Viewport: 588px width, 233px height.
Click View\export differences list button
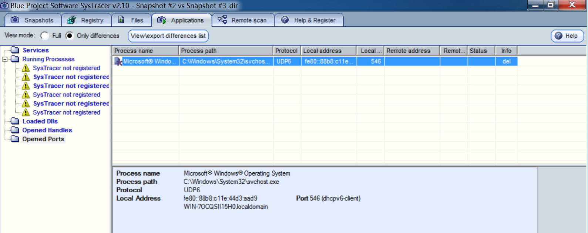pos(168,36)
